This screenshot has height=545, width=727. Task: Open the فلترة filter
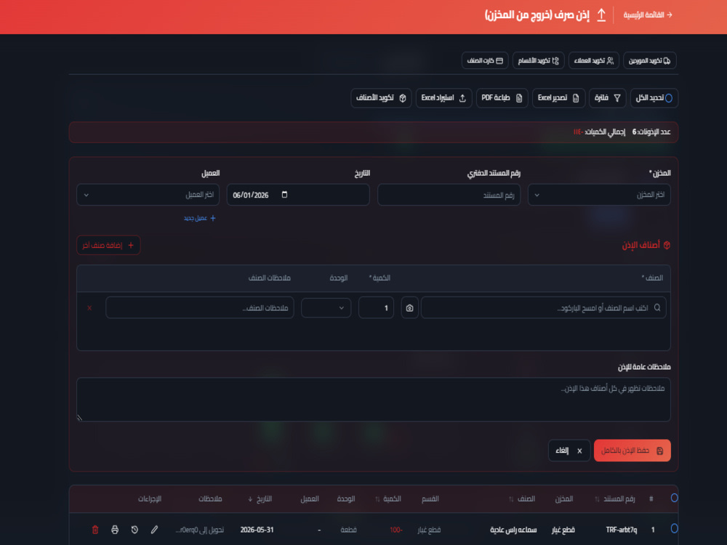point(607,98)
